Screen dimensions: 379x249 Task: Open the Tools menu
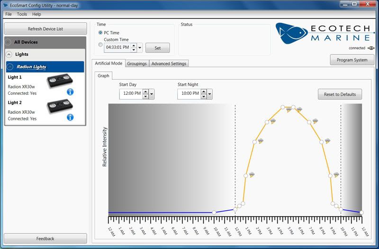(x=22, y=14)
